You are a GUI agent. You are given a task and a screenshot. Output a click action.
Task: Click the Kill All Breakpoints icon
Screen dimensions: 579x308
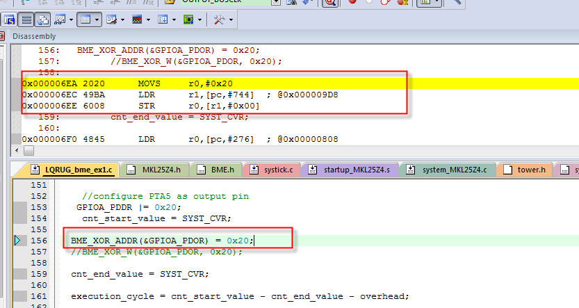402,2
